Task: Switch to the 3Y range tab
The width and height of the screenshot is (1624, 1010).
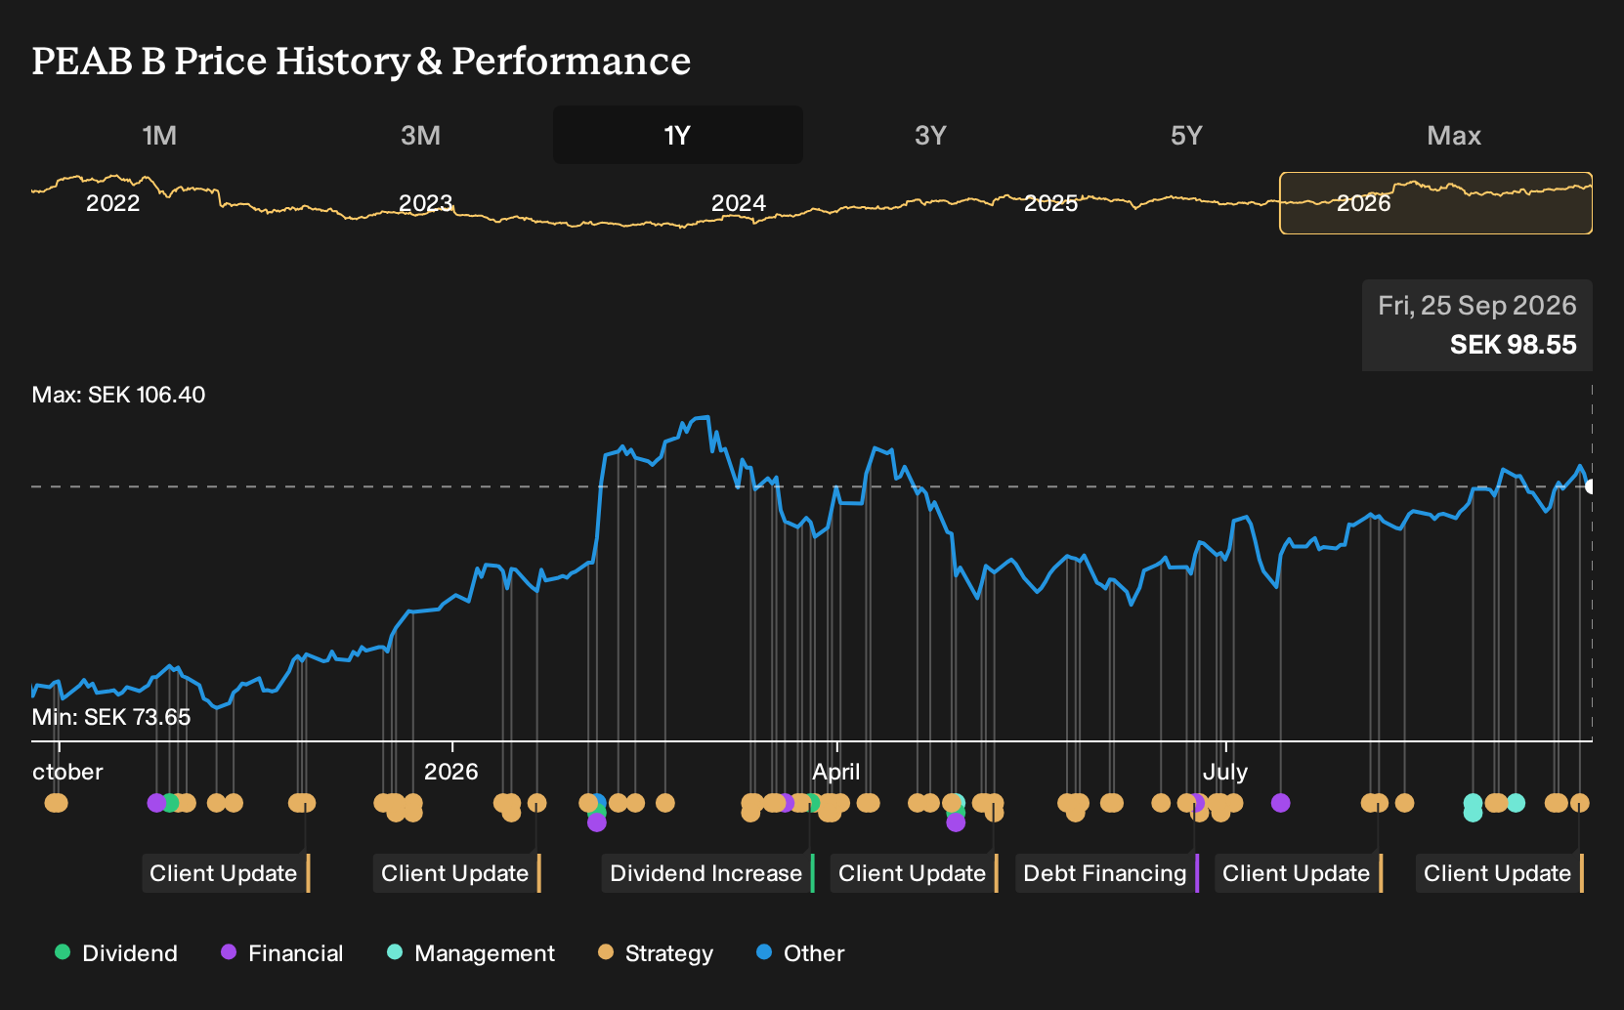Action: click(x=930, y=135)
